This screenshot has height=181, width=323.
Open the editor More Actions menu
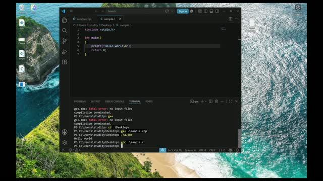coord(236,19)
